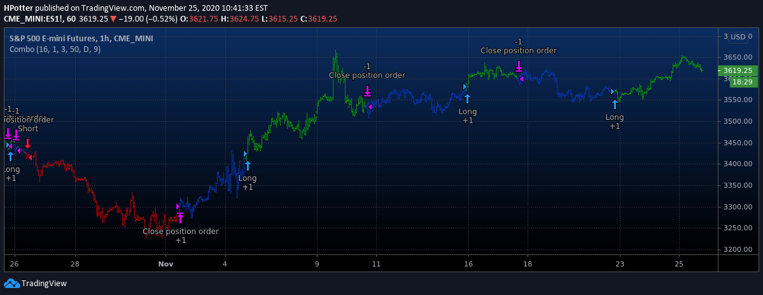The height and width of the screenshot is (295, 763).
Task: Click the 18 date on time axis
Action: point(527,264)
